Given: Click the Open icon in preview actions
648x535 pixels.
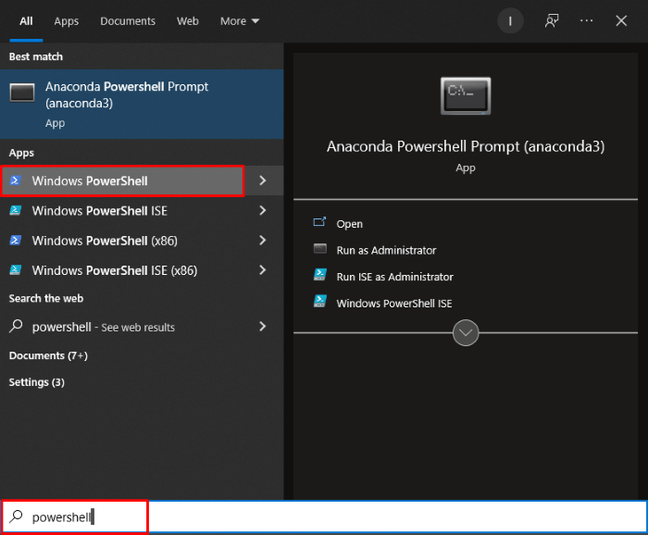Looking at the screenshot, I should point(320,222).
